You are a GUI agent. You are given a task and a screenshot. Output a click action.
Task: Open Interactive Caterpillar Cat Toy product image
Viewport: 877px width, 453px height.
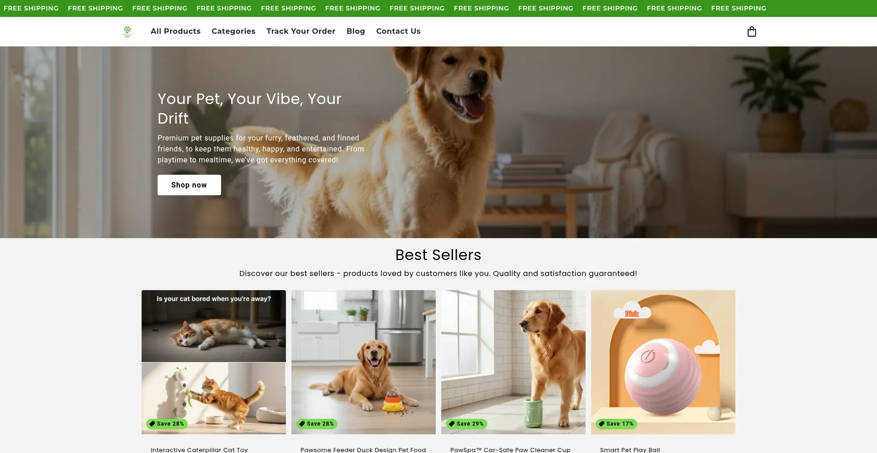pos(214,362)
